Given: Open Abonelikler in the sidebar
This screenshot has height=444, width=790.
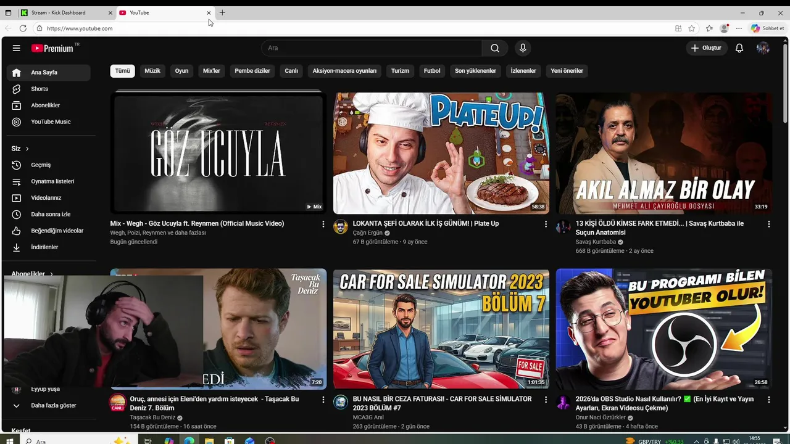Looking at the screenshot, I should [49, 105].
